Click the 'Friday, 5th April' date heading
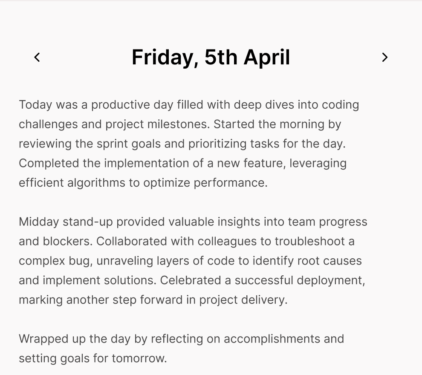Image resolution: width=422 pixels, height=375 pixels. (x=211, y=57)
